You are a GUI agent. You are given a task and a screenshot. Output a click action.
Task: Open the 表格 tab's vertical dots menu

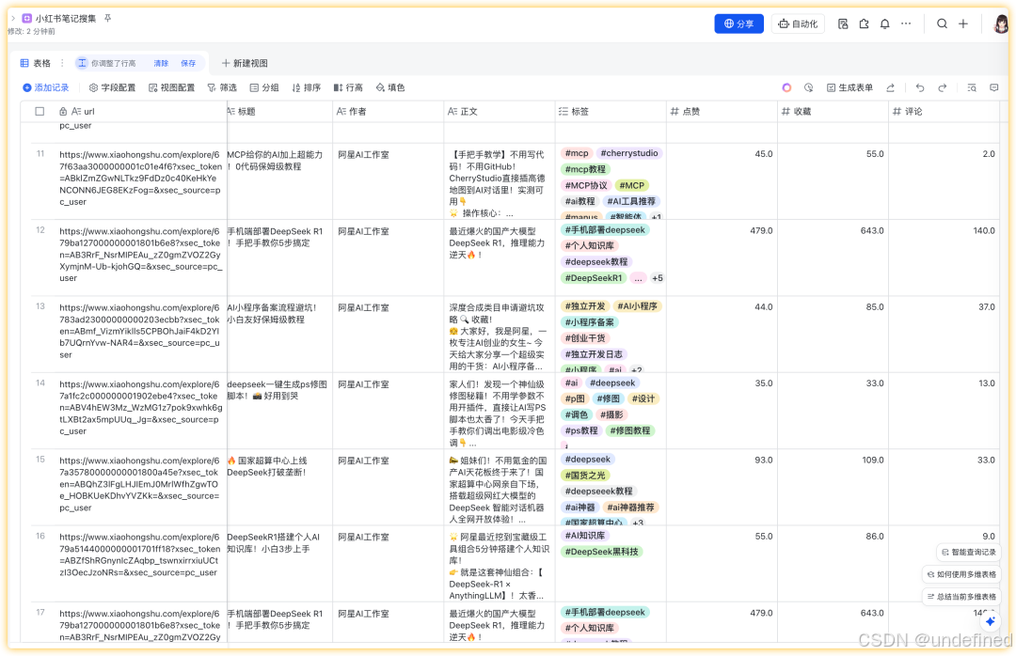62,63
